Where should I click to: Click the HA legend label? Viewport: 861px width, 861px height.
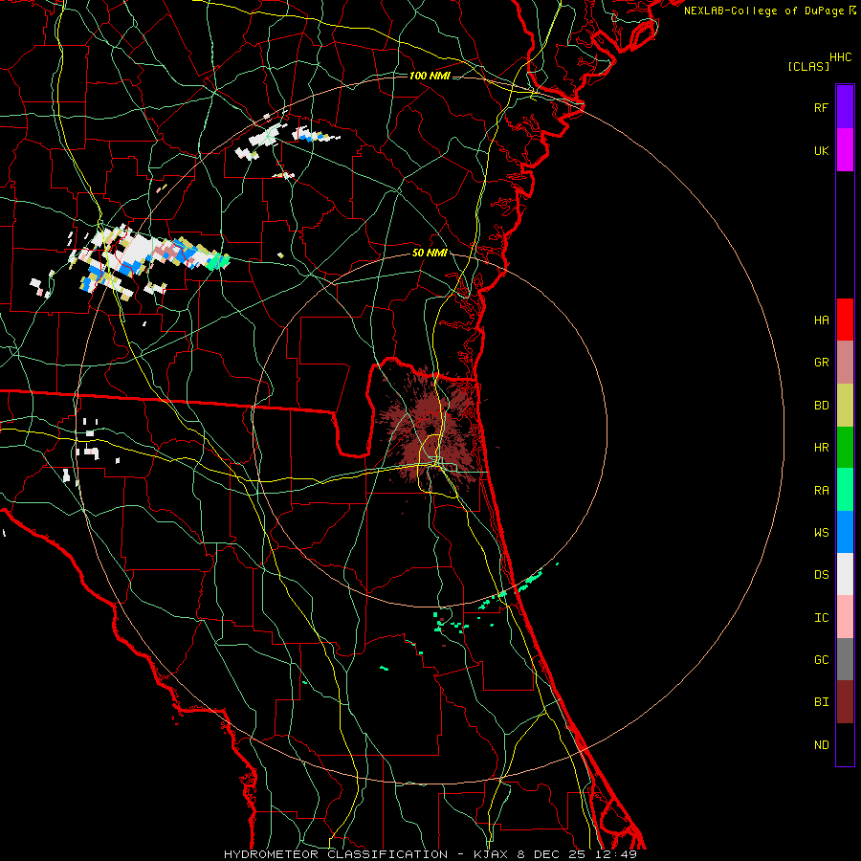pyautogui.click(x=821, y=320)
